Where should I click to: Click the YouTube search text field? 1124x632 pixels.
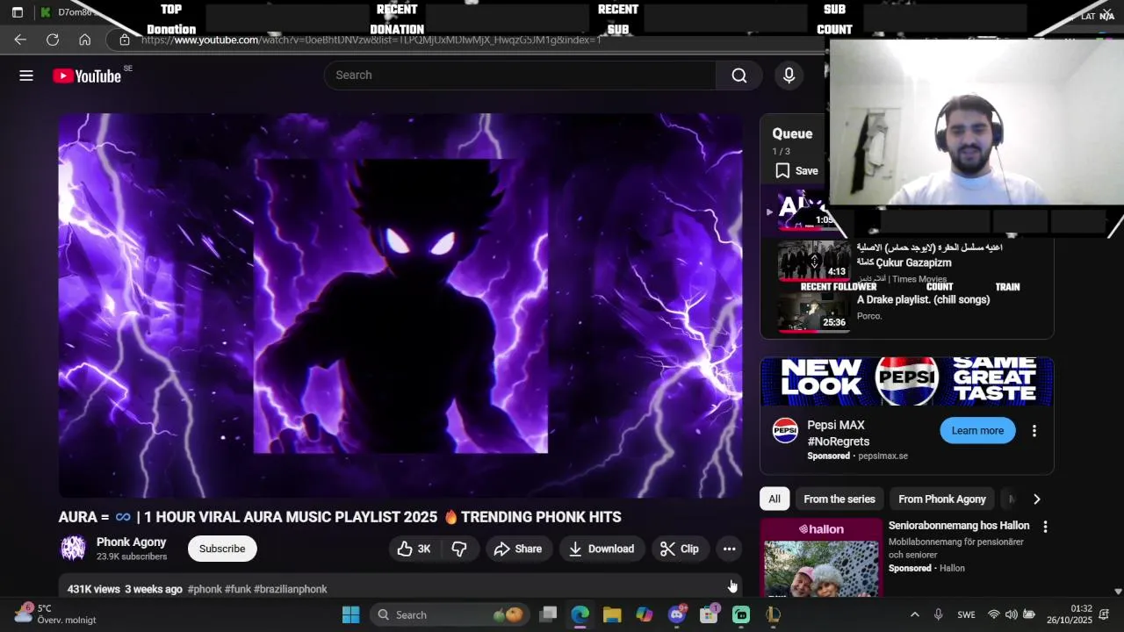pyautogui.click(x=520, y=75)
